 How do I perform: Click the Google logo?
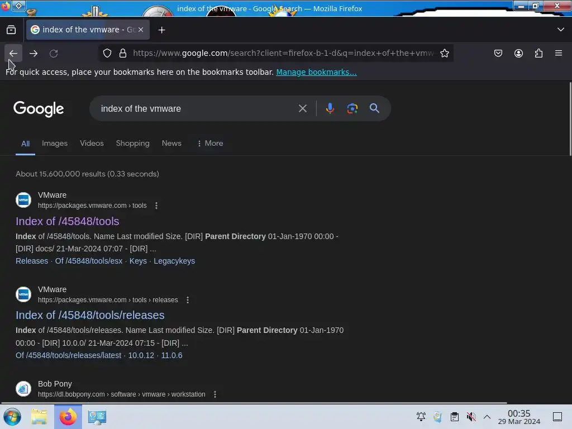pos(39,109)
